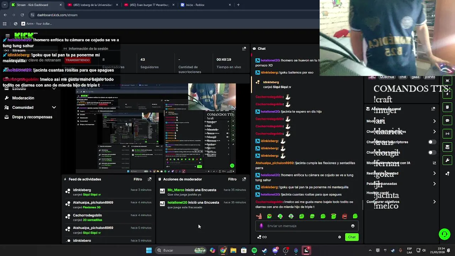The image size is (455, 256).
Task: Open the Airtm bookmark
Action: click(x=37, y=24)
